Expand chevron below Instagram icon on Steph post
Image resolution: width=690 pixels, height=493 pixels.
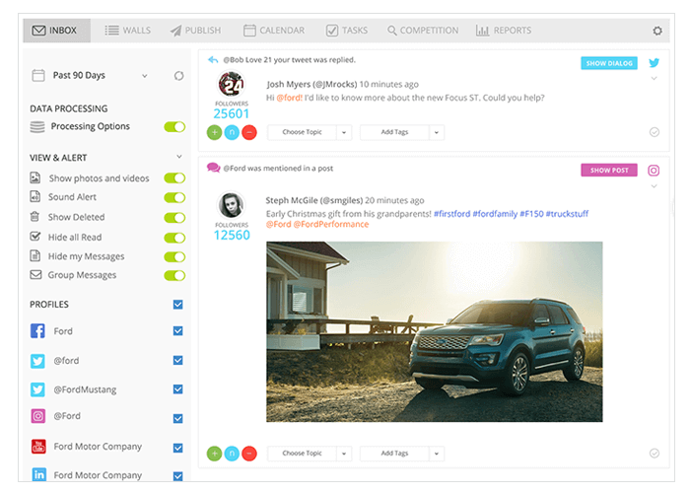[654, 186]
